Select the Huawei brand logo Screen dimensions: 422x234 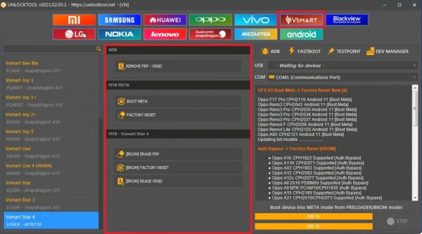(165, 20)
